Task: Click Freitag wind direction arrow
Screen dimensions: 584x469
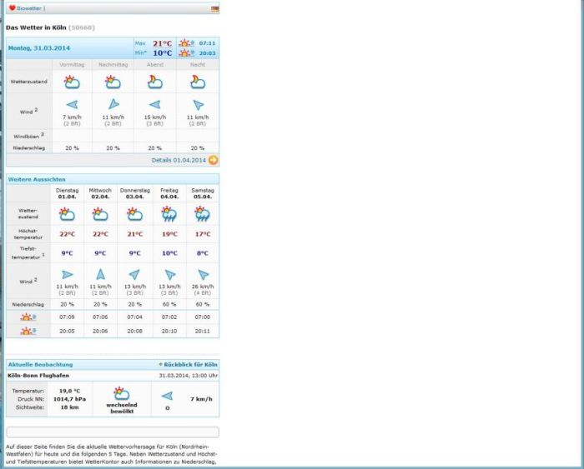Action: click(x=170, y=274)
